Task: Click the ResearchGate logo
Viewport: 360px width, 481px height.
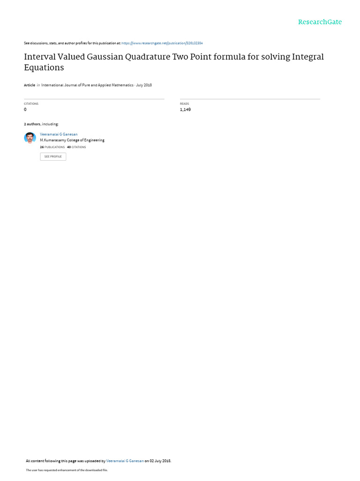Action: (x=320, y=22)
